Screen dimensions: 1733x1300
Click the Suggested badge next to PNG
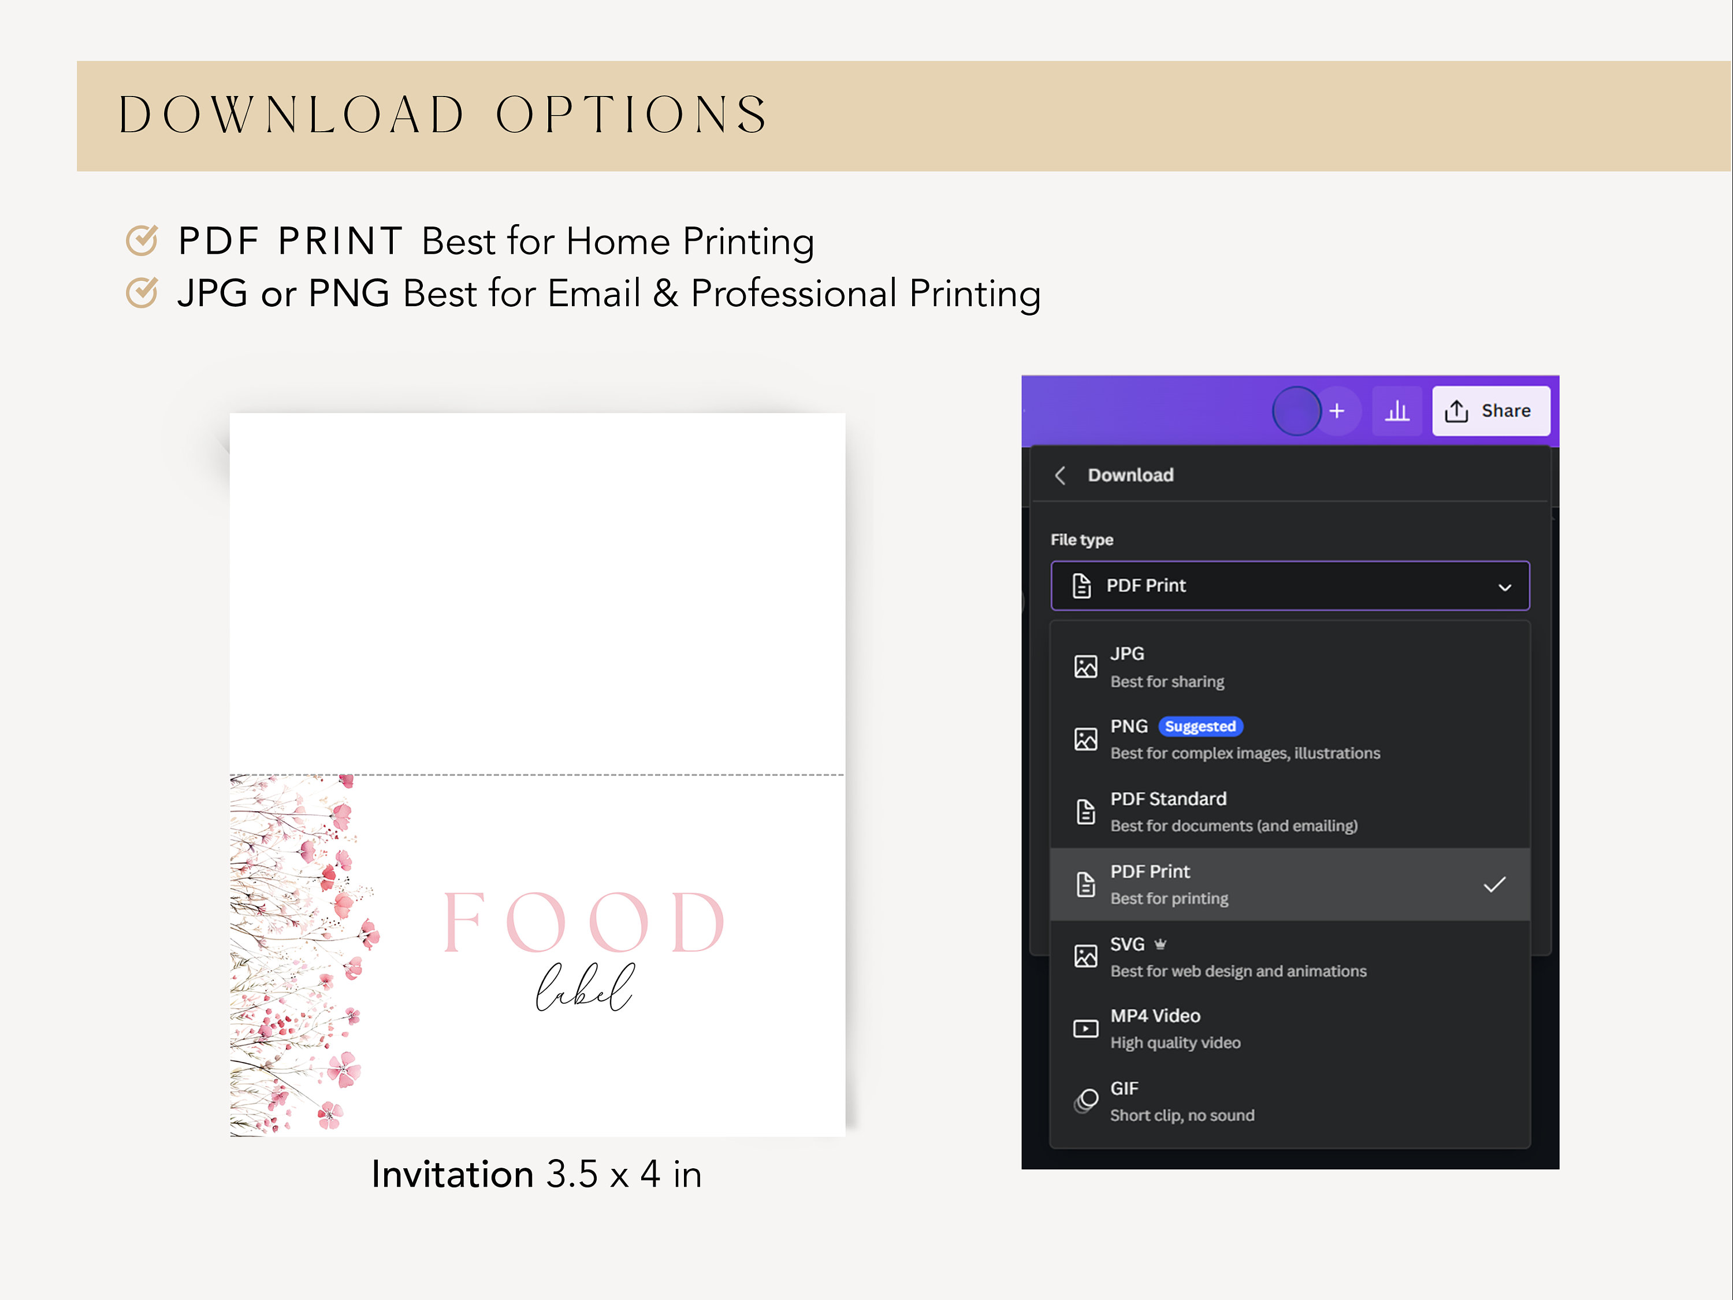pyautogui.click(x=1199, y=726)
